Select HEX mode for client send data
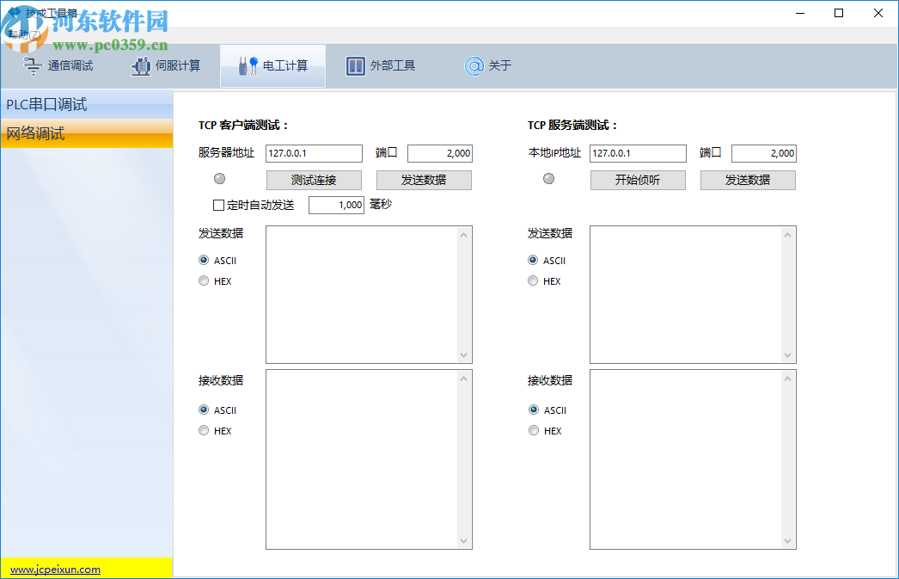 [204, 280]
